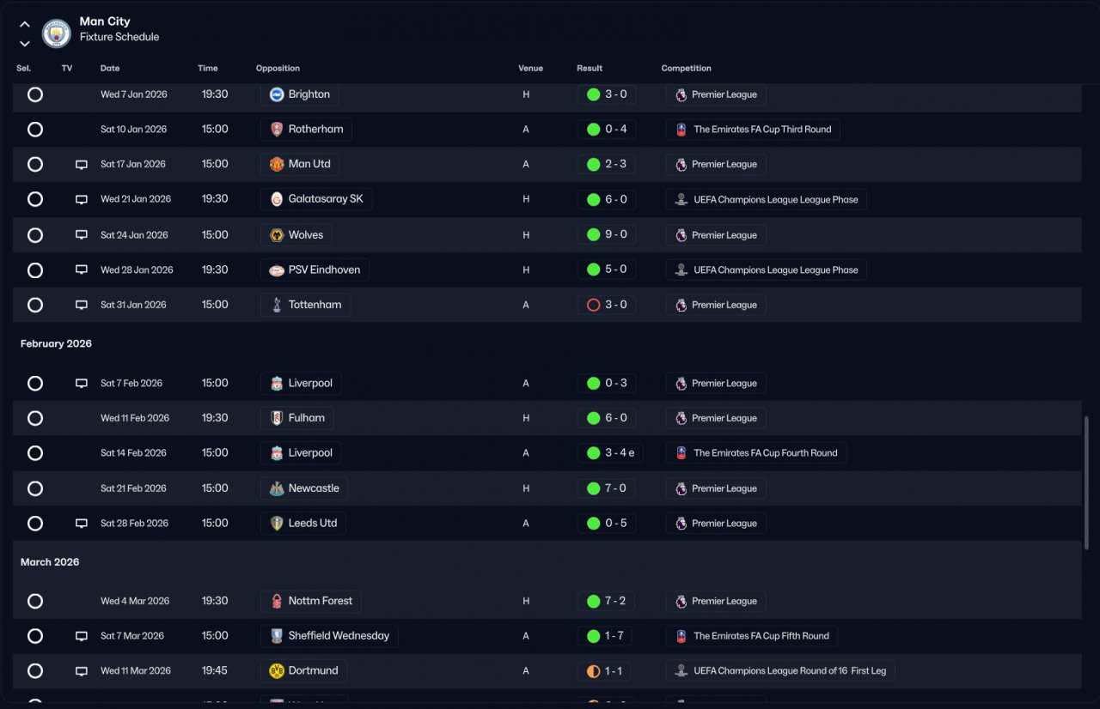The image size is (1100, 709).
Task: Click the TV icon for PSV Eindhoven match
Action: tap(82, 270)
